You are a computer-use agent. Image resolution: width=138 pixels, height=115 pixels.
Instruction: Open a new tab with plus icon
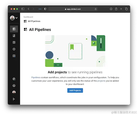point(121,9)
